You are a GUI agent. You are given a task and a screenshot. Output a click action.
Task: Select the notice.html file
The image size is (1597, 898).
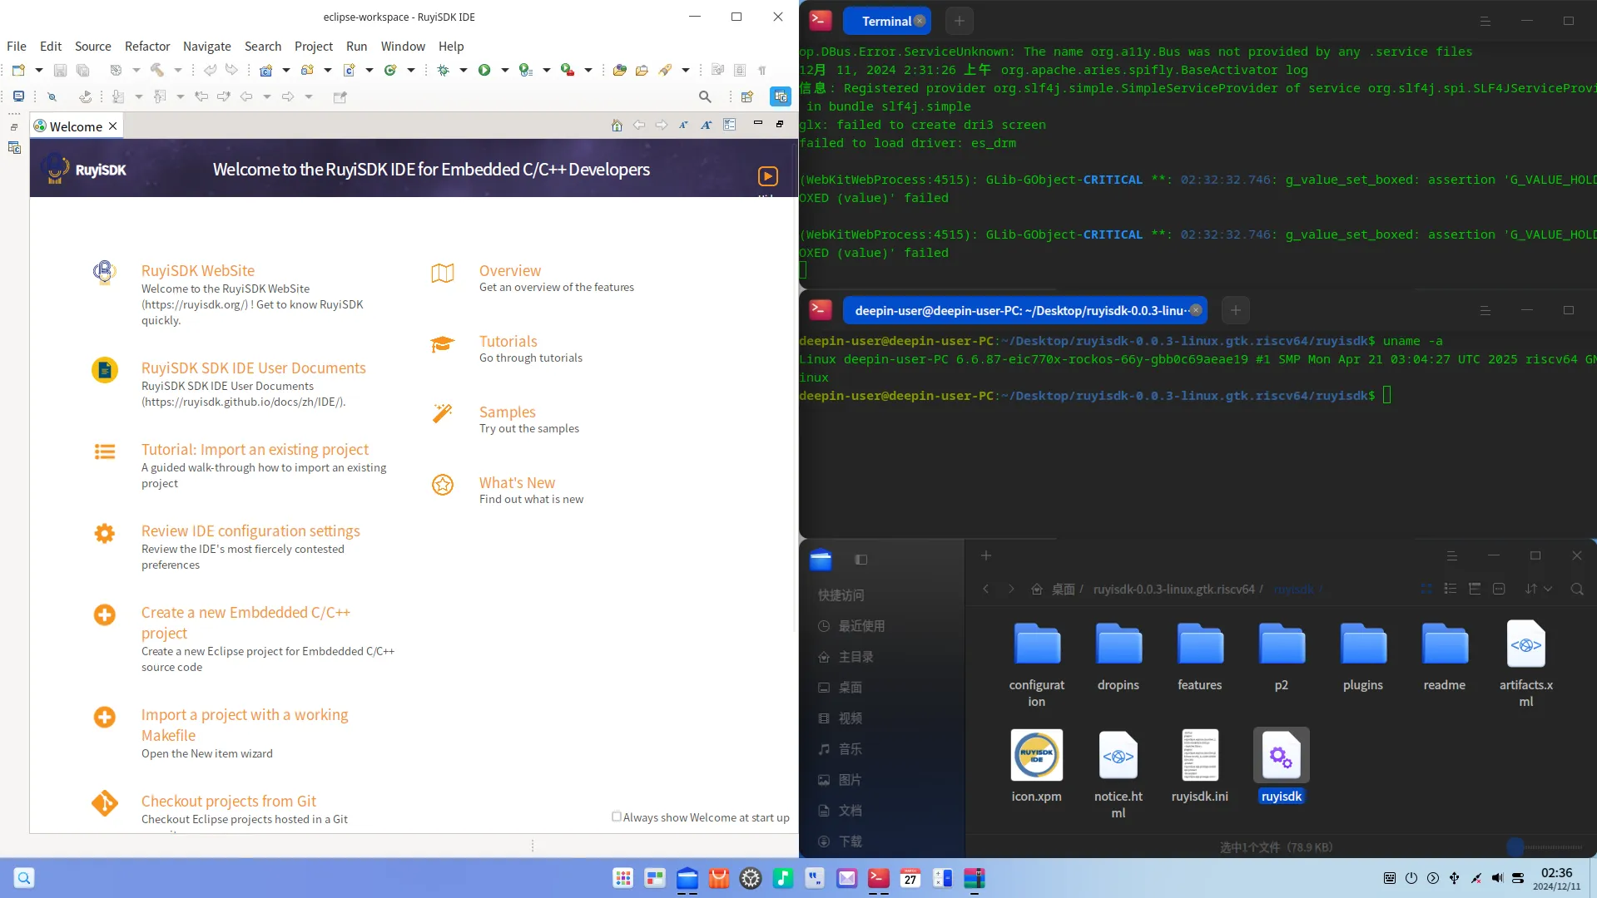tap(1118, 757)
